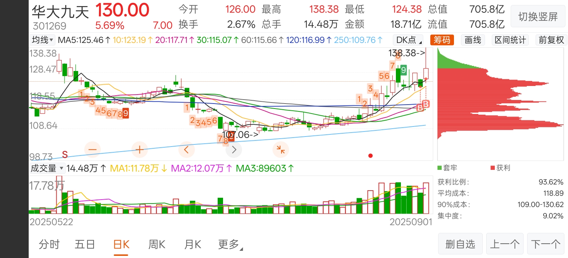Tap 切换竖屏 to switch to portrait
568x258 pixels.
pos(538,16)
